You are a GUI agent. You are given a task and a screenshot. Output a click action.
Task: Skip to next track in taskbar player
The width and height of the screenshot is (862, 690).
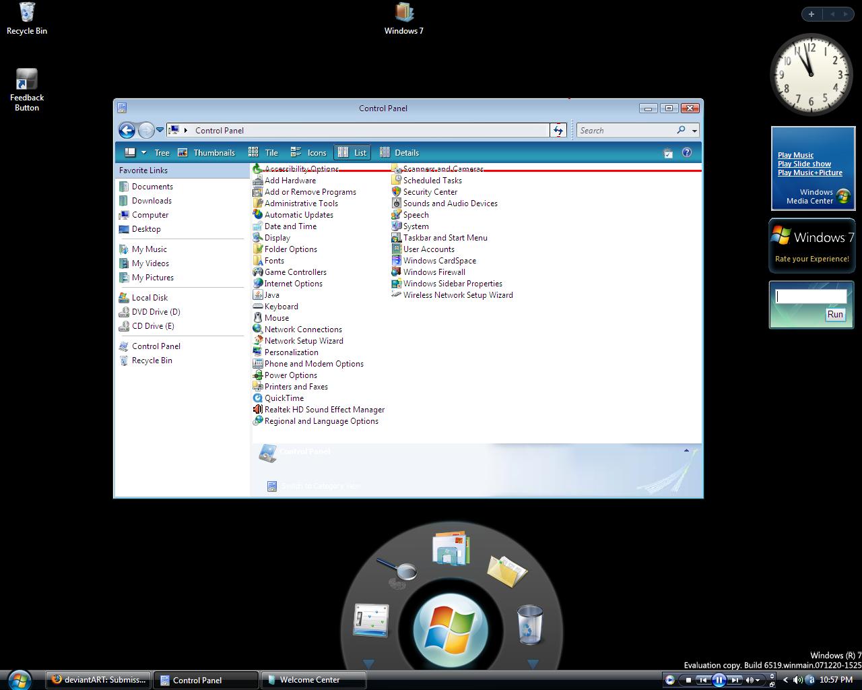[735, 680]
